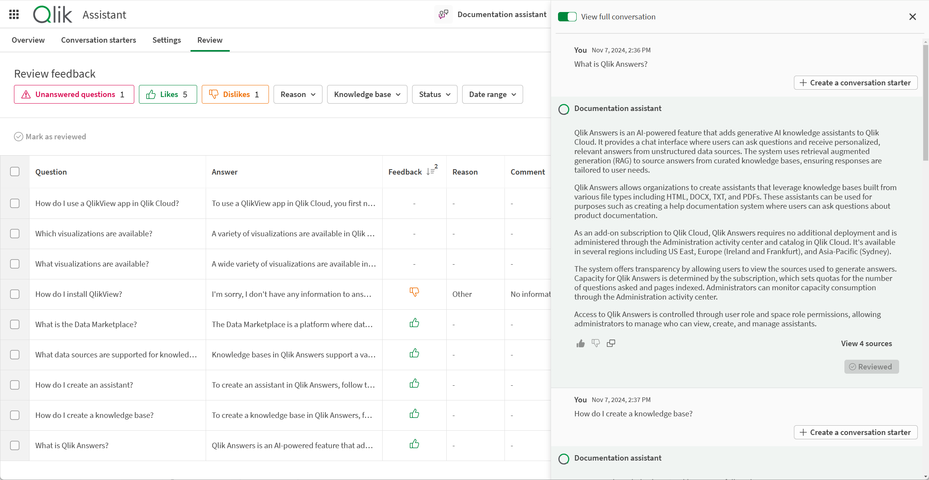
Task: Select the Settings tab
Action: (166, 40)
